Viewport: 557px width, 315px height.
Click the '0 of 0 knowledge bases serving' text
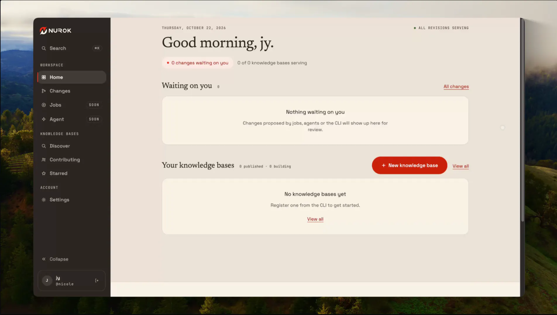pos(272,63)
